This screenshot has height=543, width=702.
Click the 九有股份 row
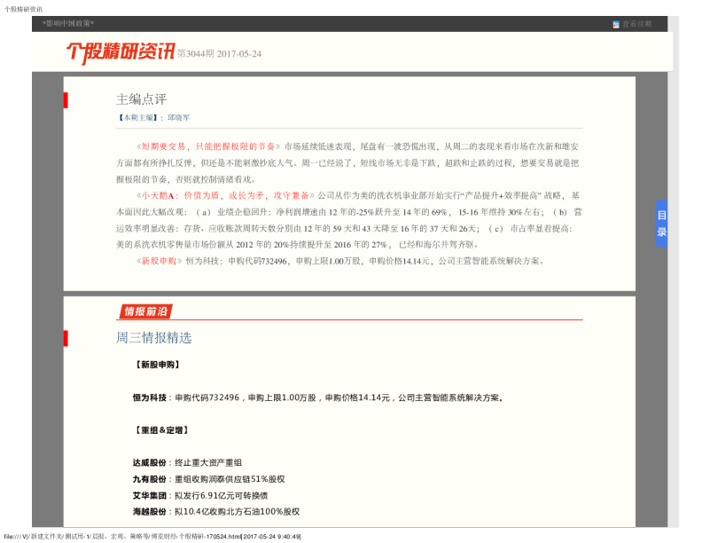tap(208, 479)
